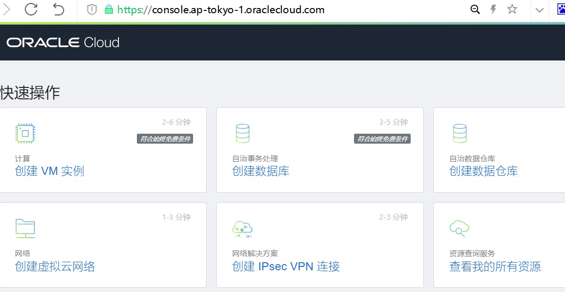Click 符合始终免费条件 badge on database card
Image resolution: width=565 pixels, height=292 pixels.
click(x=382, y=139)
